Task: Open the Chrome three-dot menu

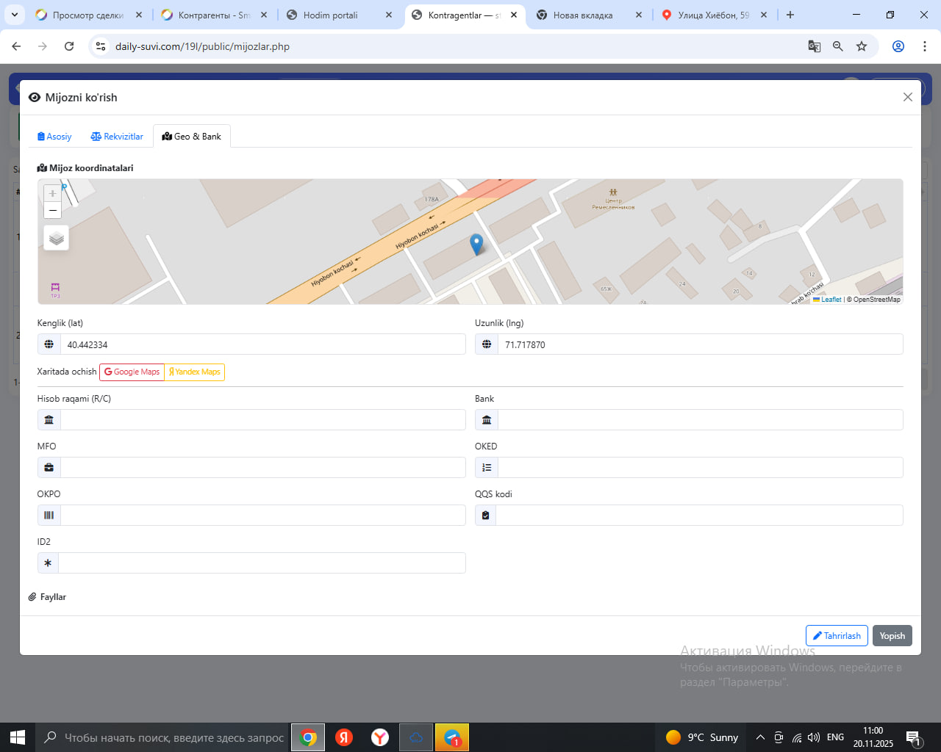Action: (924, 46)
